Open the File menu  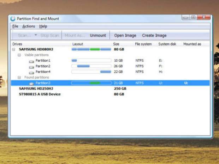coord(15,26)
